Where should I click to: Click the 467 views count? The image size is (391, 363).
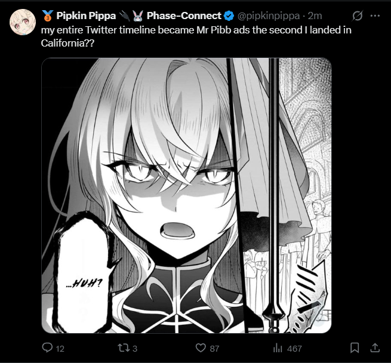pyautogui.click(x=294, y=348)
